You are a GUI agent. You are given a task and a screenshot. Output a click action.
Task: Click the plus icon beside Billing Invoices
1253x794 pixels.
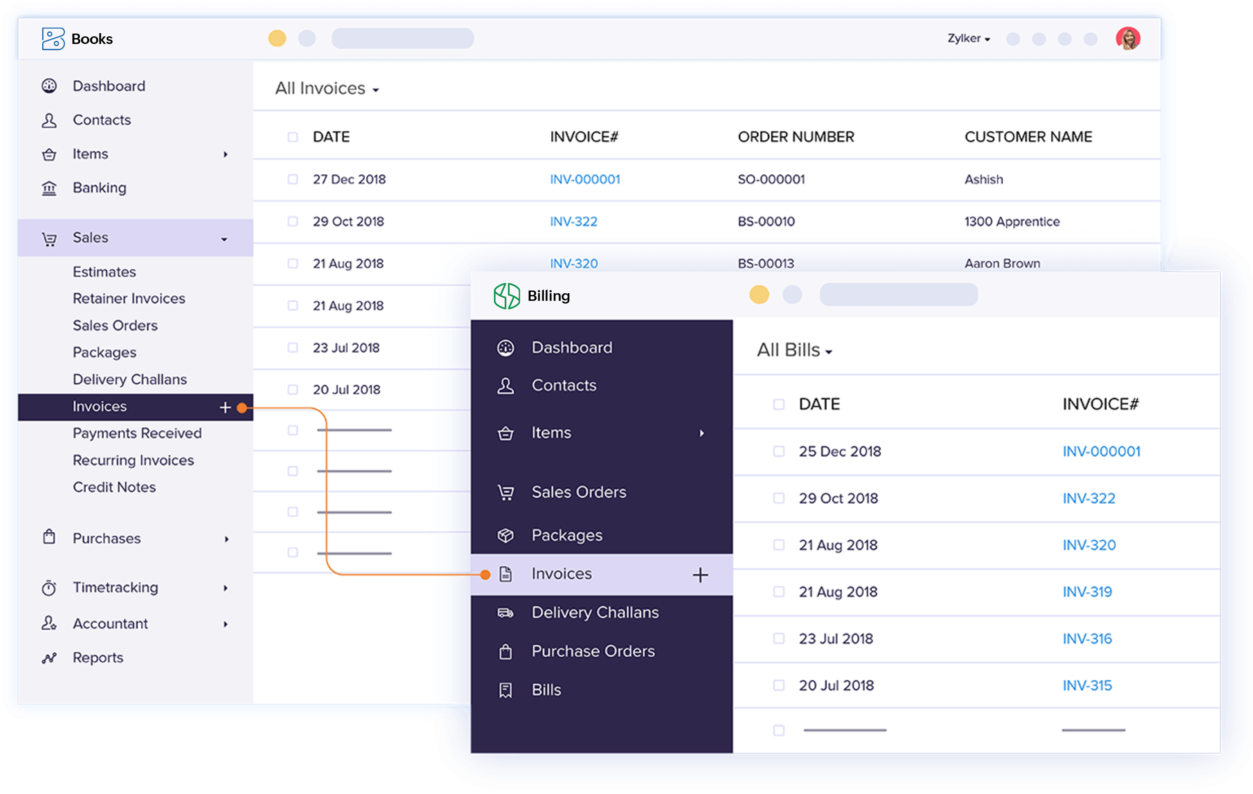coord(700,575)
